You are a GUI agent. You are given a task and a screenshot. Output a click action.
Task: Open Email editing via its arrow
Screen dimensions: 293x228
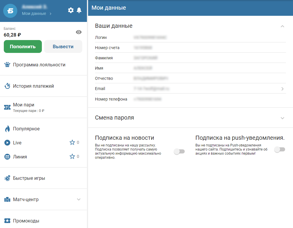(x=282, y=89)
